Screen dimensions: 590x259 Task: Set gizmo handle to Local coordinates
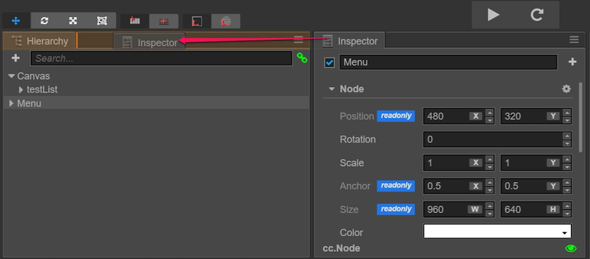197,21
